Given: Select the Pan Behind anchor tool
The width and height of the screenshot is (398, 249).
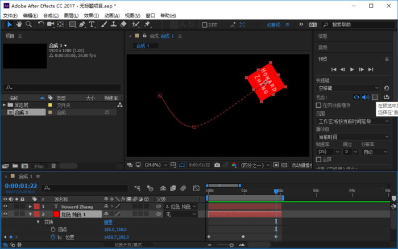Looking at the screenshot, I should 60,24.
